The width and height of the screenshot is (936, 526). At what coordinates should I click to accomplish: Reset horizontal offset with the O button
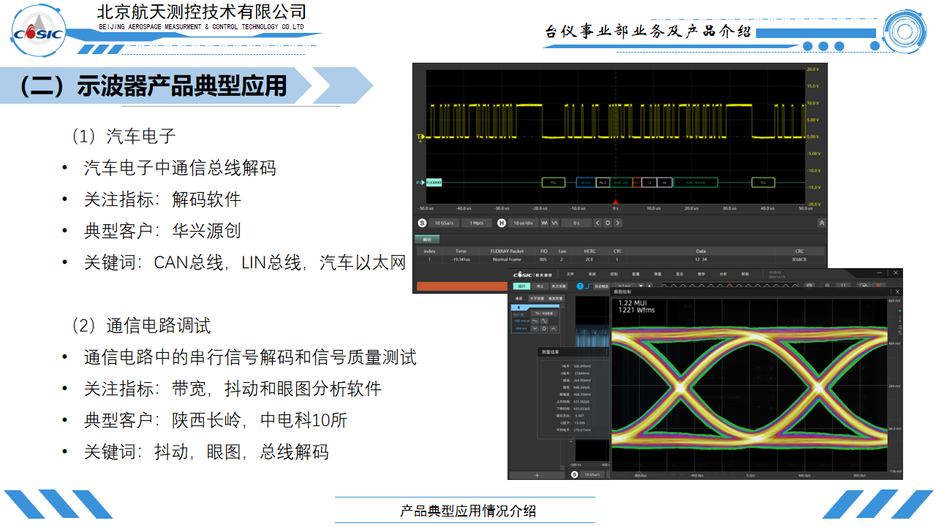608,223
